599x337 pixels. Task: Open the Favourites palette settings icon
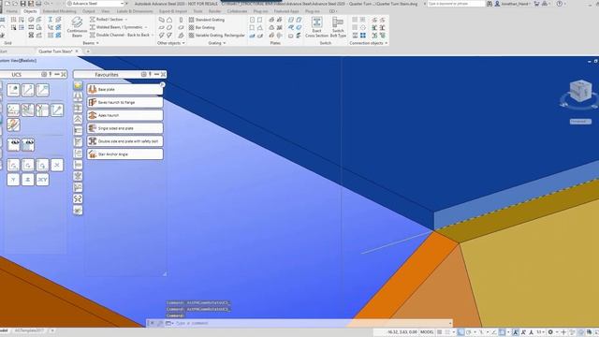143,74
